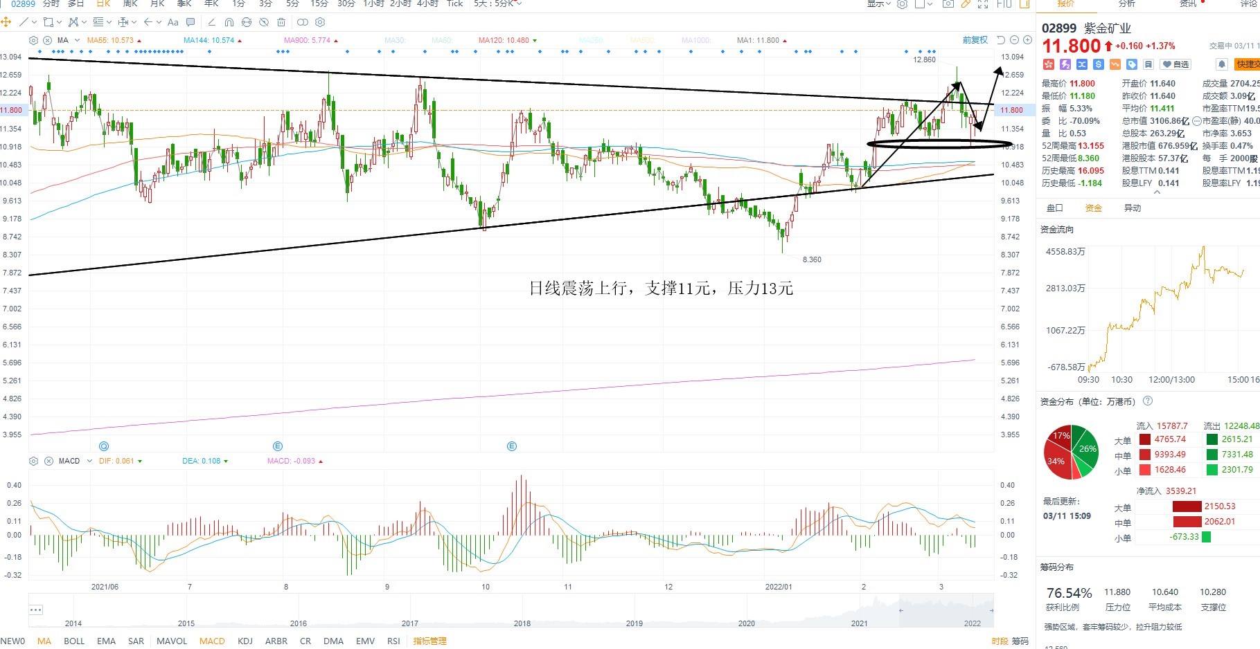1260x649 pixels.
Task: Expand the pattern tool options arrow
Action: [85, 22]
